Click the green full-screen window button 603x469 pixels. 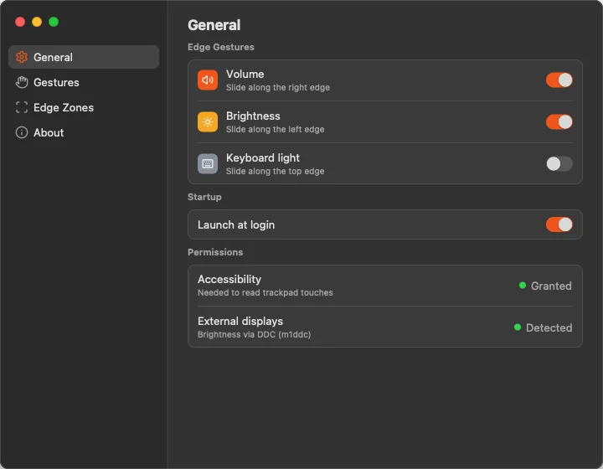[x=54, y=22]
